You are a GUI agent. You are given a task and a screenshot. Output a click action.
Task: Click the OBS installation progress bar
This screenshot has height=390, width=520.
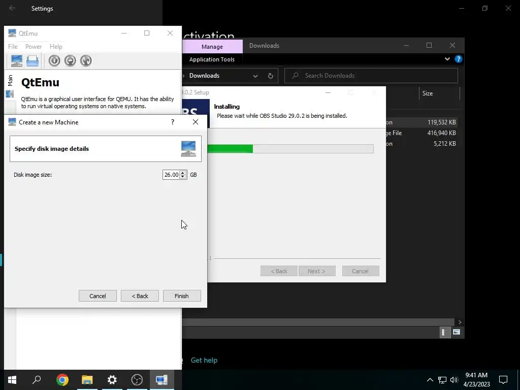pos(290,149)
